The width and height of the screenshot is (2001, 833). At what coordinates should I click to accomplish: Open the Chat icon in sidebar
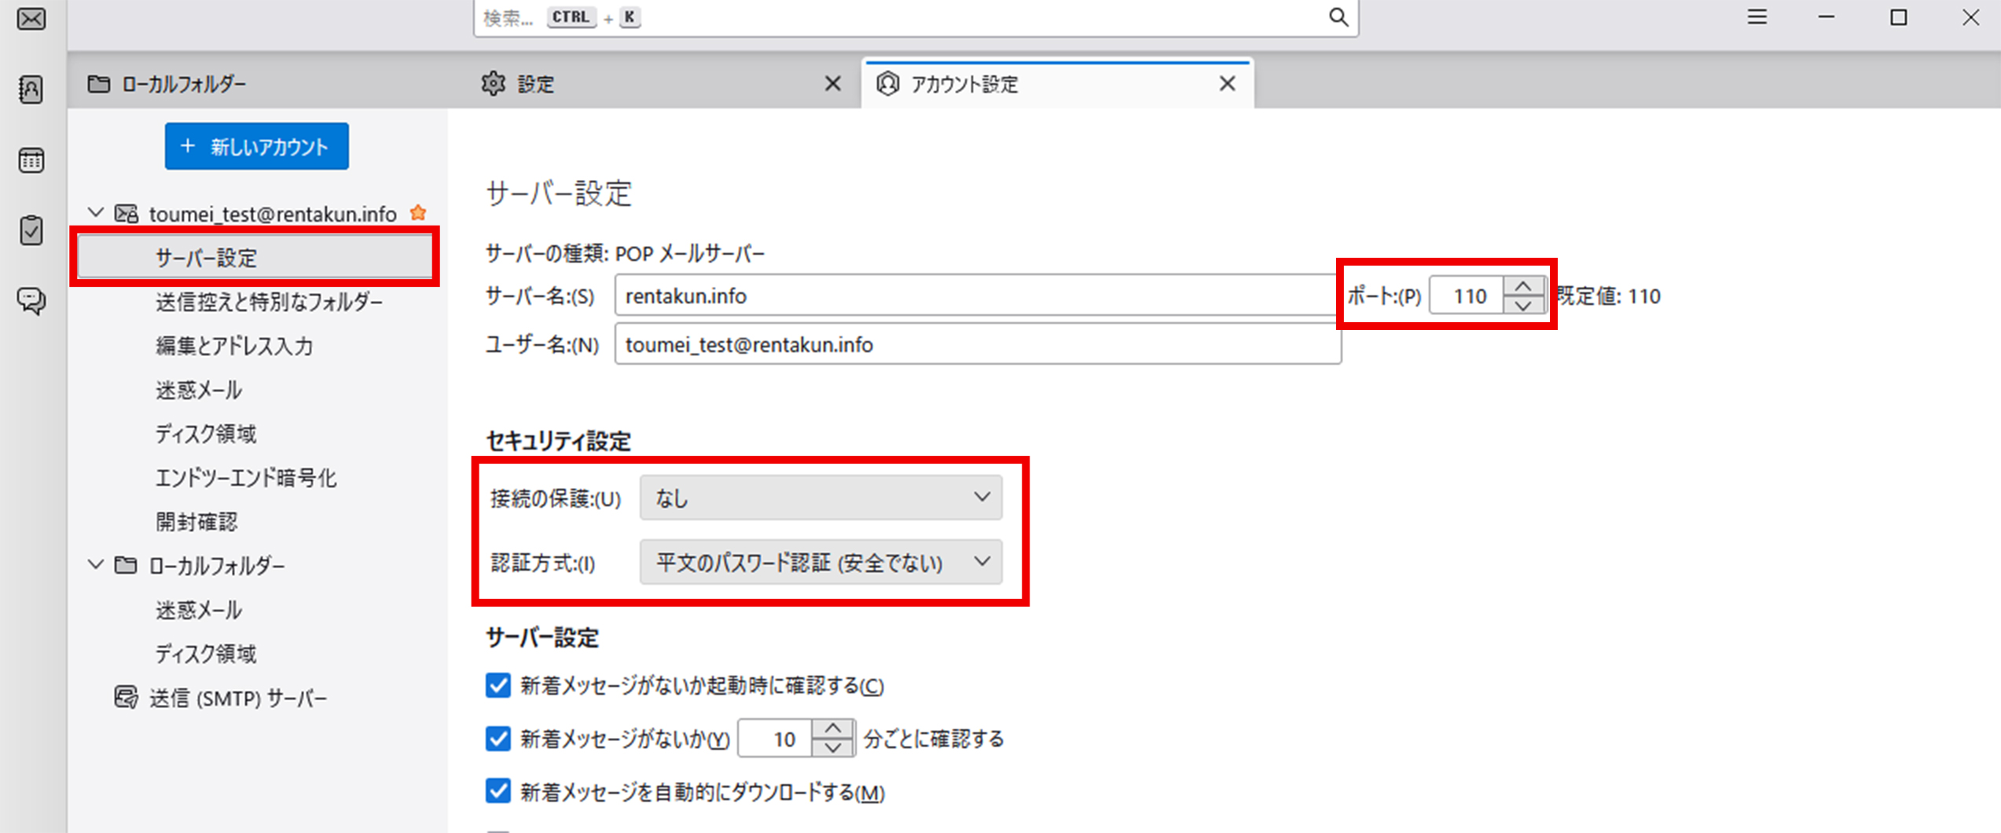click(x=31, y=300)
